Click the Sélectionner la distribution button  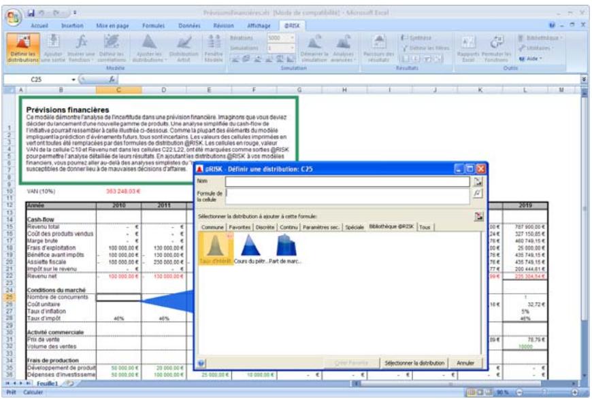click(414, 362)
